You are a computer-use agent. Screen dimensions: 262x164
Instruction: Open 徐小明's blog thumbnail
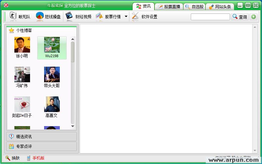[x=22, y=45]
